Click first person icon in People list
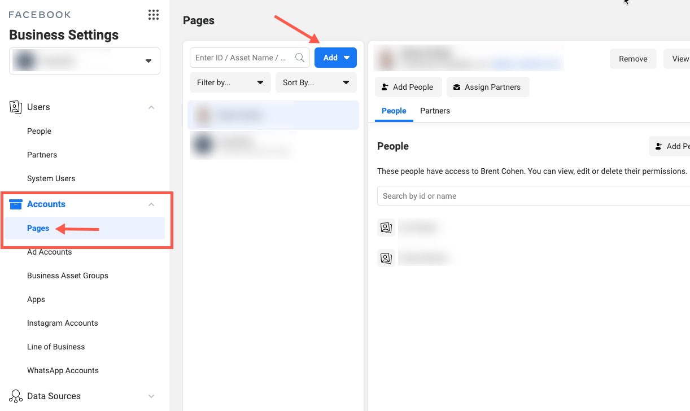The height and width of the screenshot is (411, 690). click(386, 228)
